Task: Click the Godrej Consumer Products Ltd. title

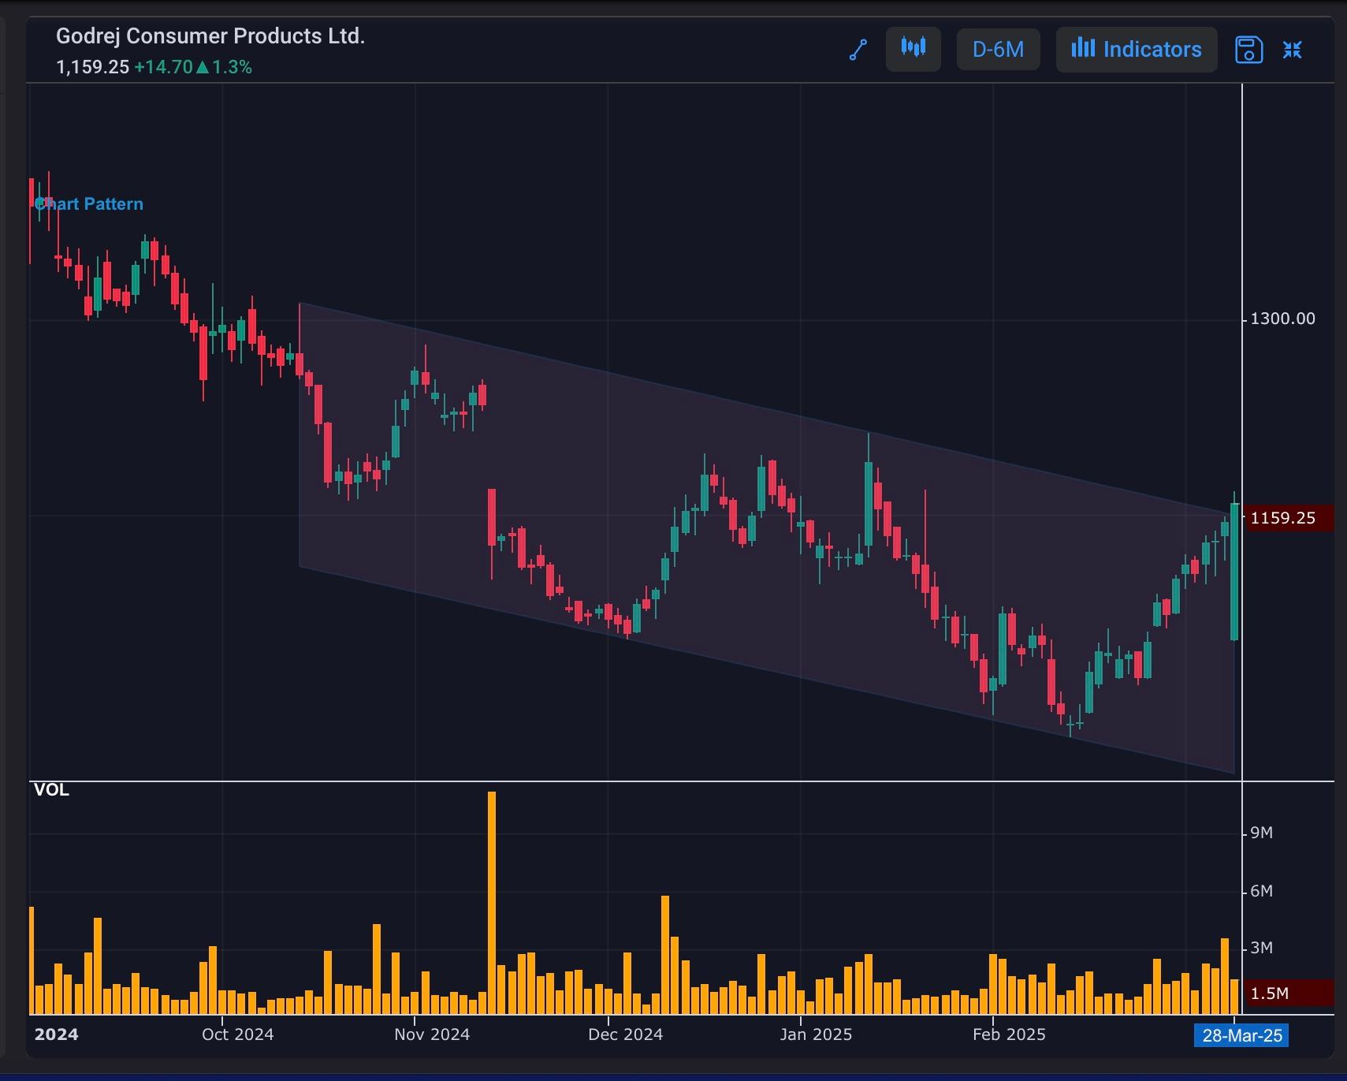Action: tap(210, 36)
